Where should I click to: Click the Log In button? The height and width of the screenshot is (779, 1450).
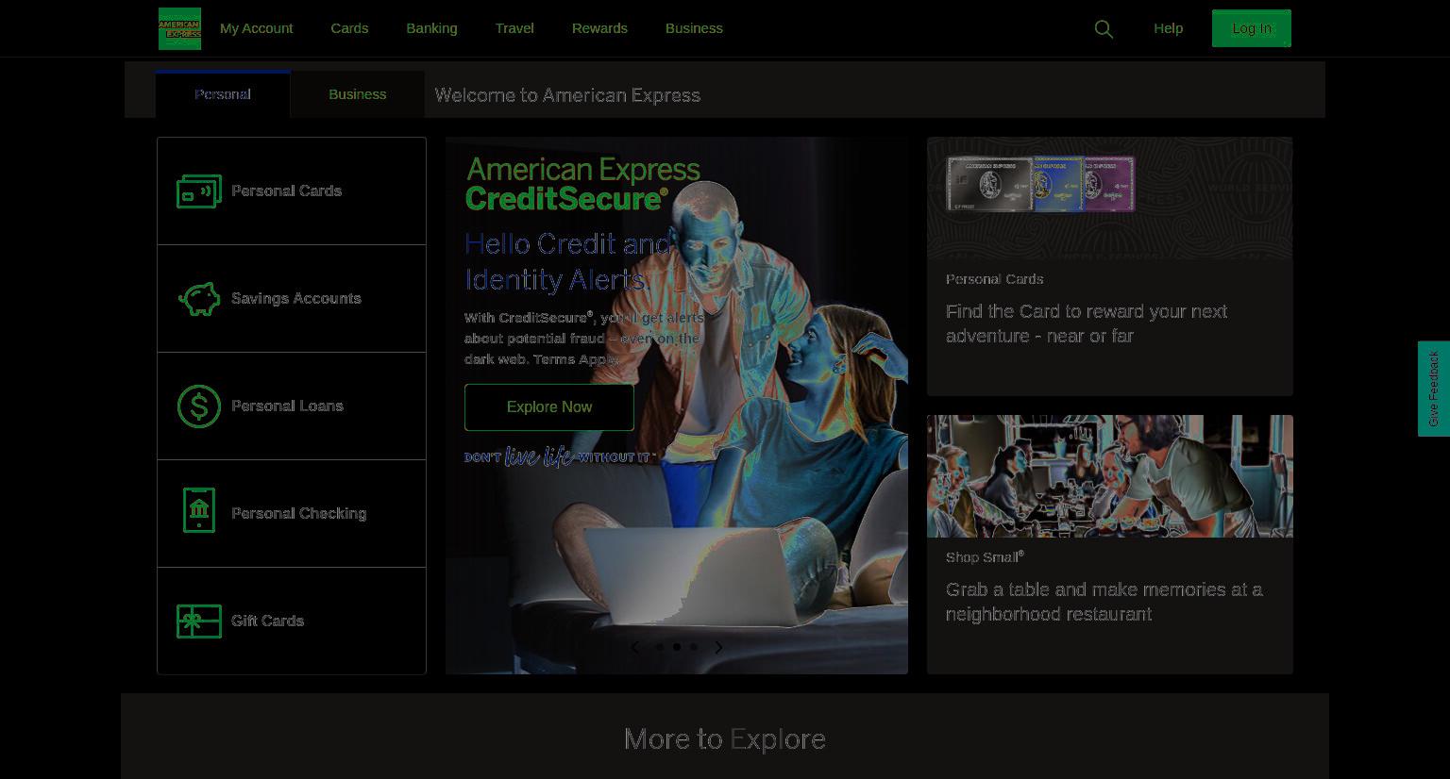[1251, 28]
